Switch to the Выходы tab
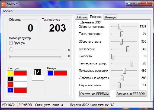Screen dimensions: 154x110 click(x=110, y=17)
